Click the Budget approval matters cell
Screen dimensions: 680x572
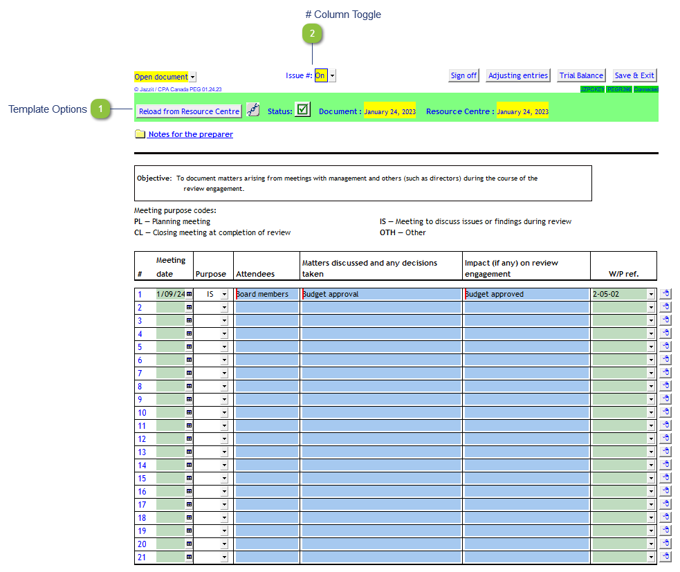[381, 294]
